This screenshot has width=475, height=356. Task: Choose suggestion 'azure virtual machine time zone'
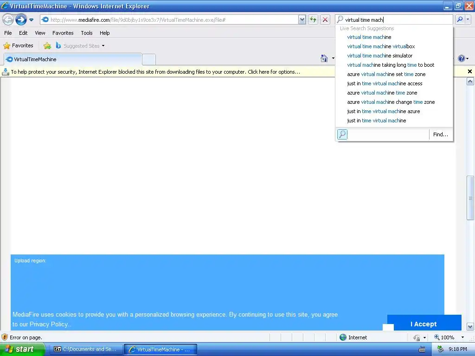coord(382,93)
